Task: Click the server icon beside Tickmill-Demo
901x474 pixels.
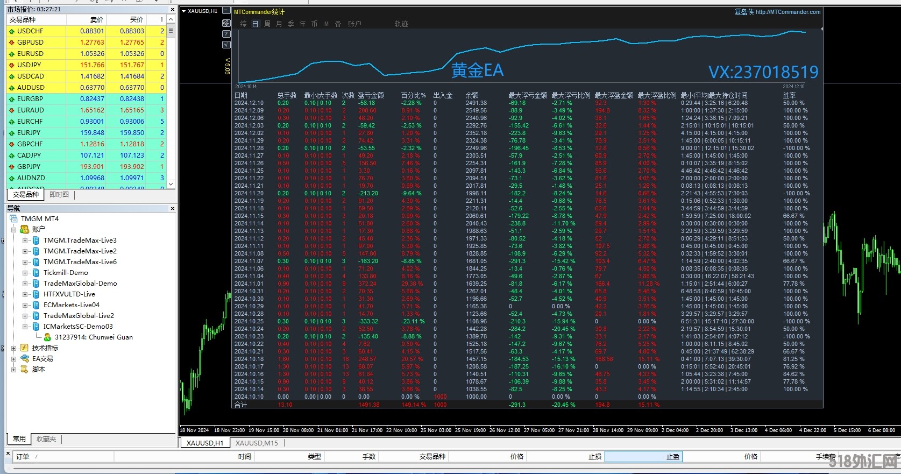Action: [36, 273]
